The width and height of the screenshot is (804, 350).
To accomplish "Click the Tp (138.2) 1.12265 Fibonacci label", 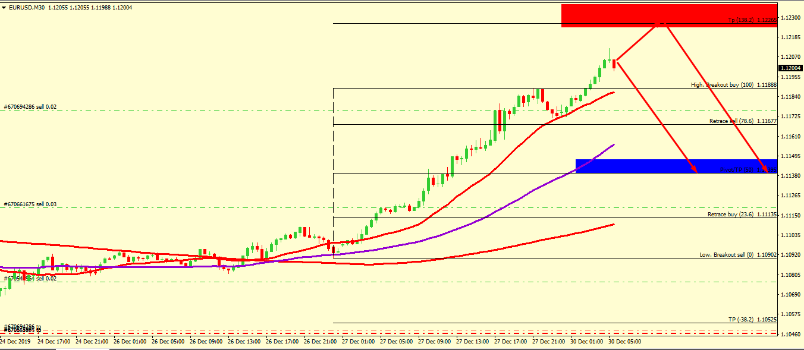I will pyautogui.click(x=752, y=20).
